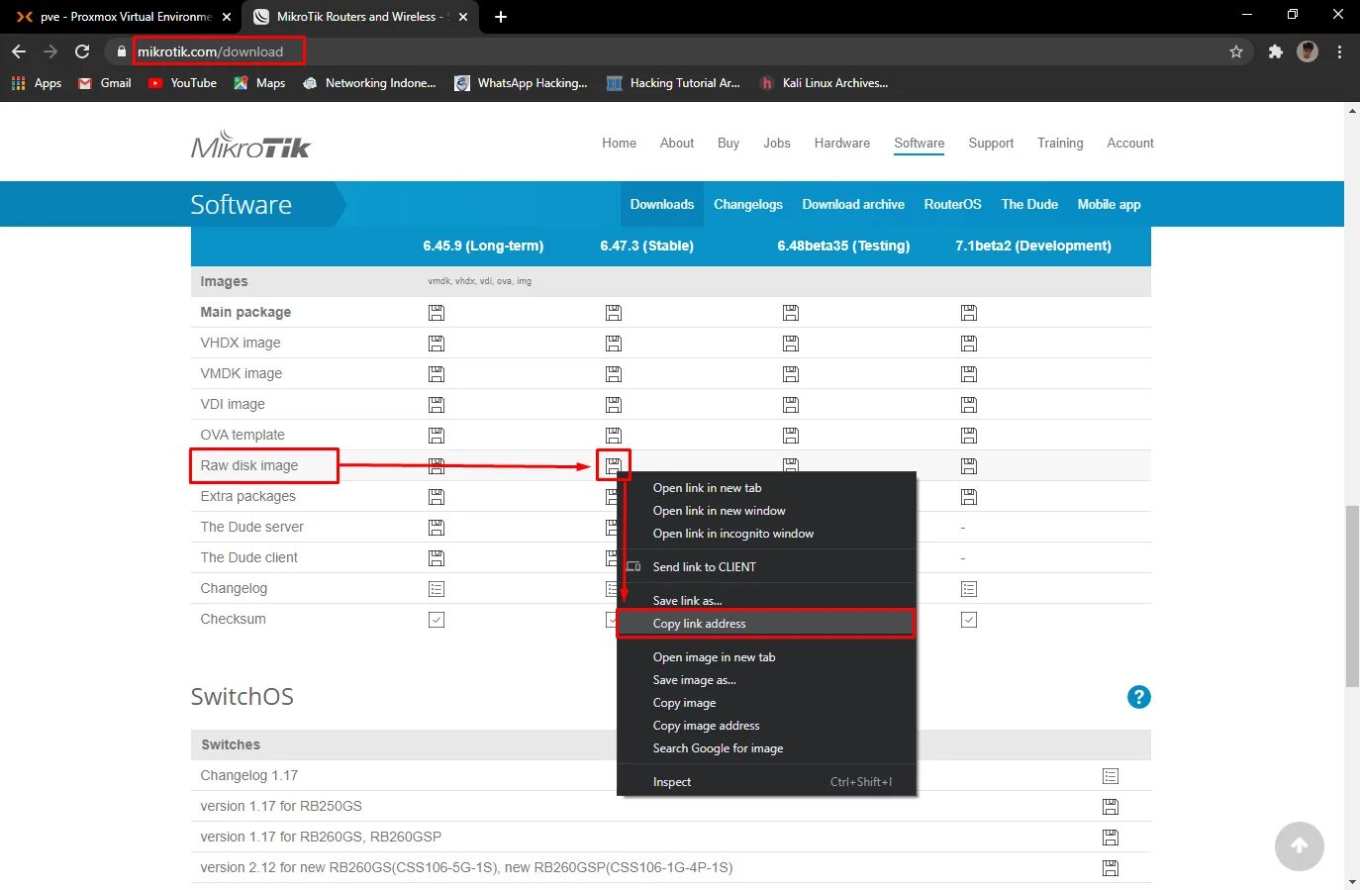1360x890 pixels.
Task: Open the RouterOS software tab
Action: click(952, 205)
